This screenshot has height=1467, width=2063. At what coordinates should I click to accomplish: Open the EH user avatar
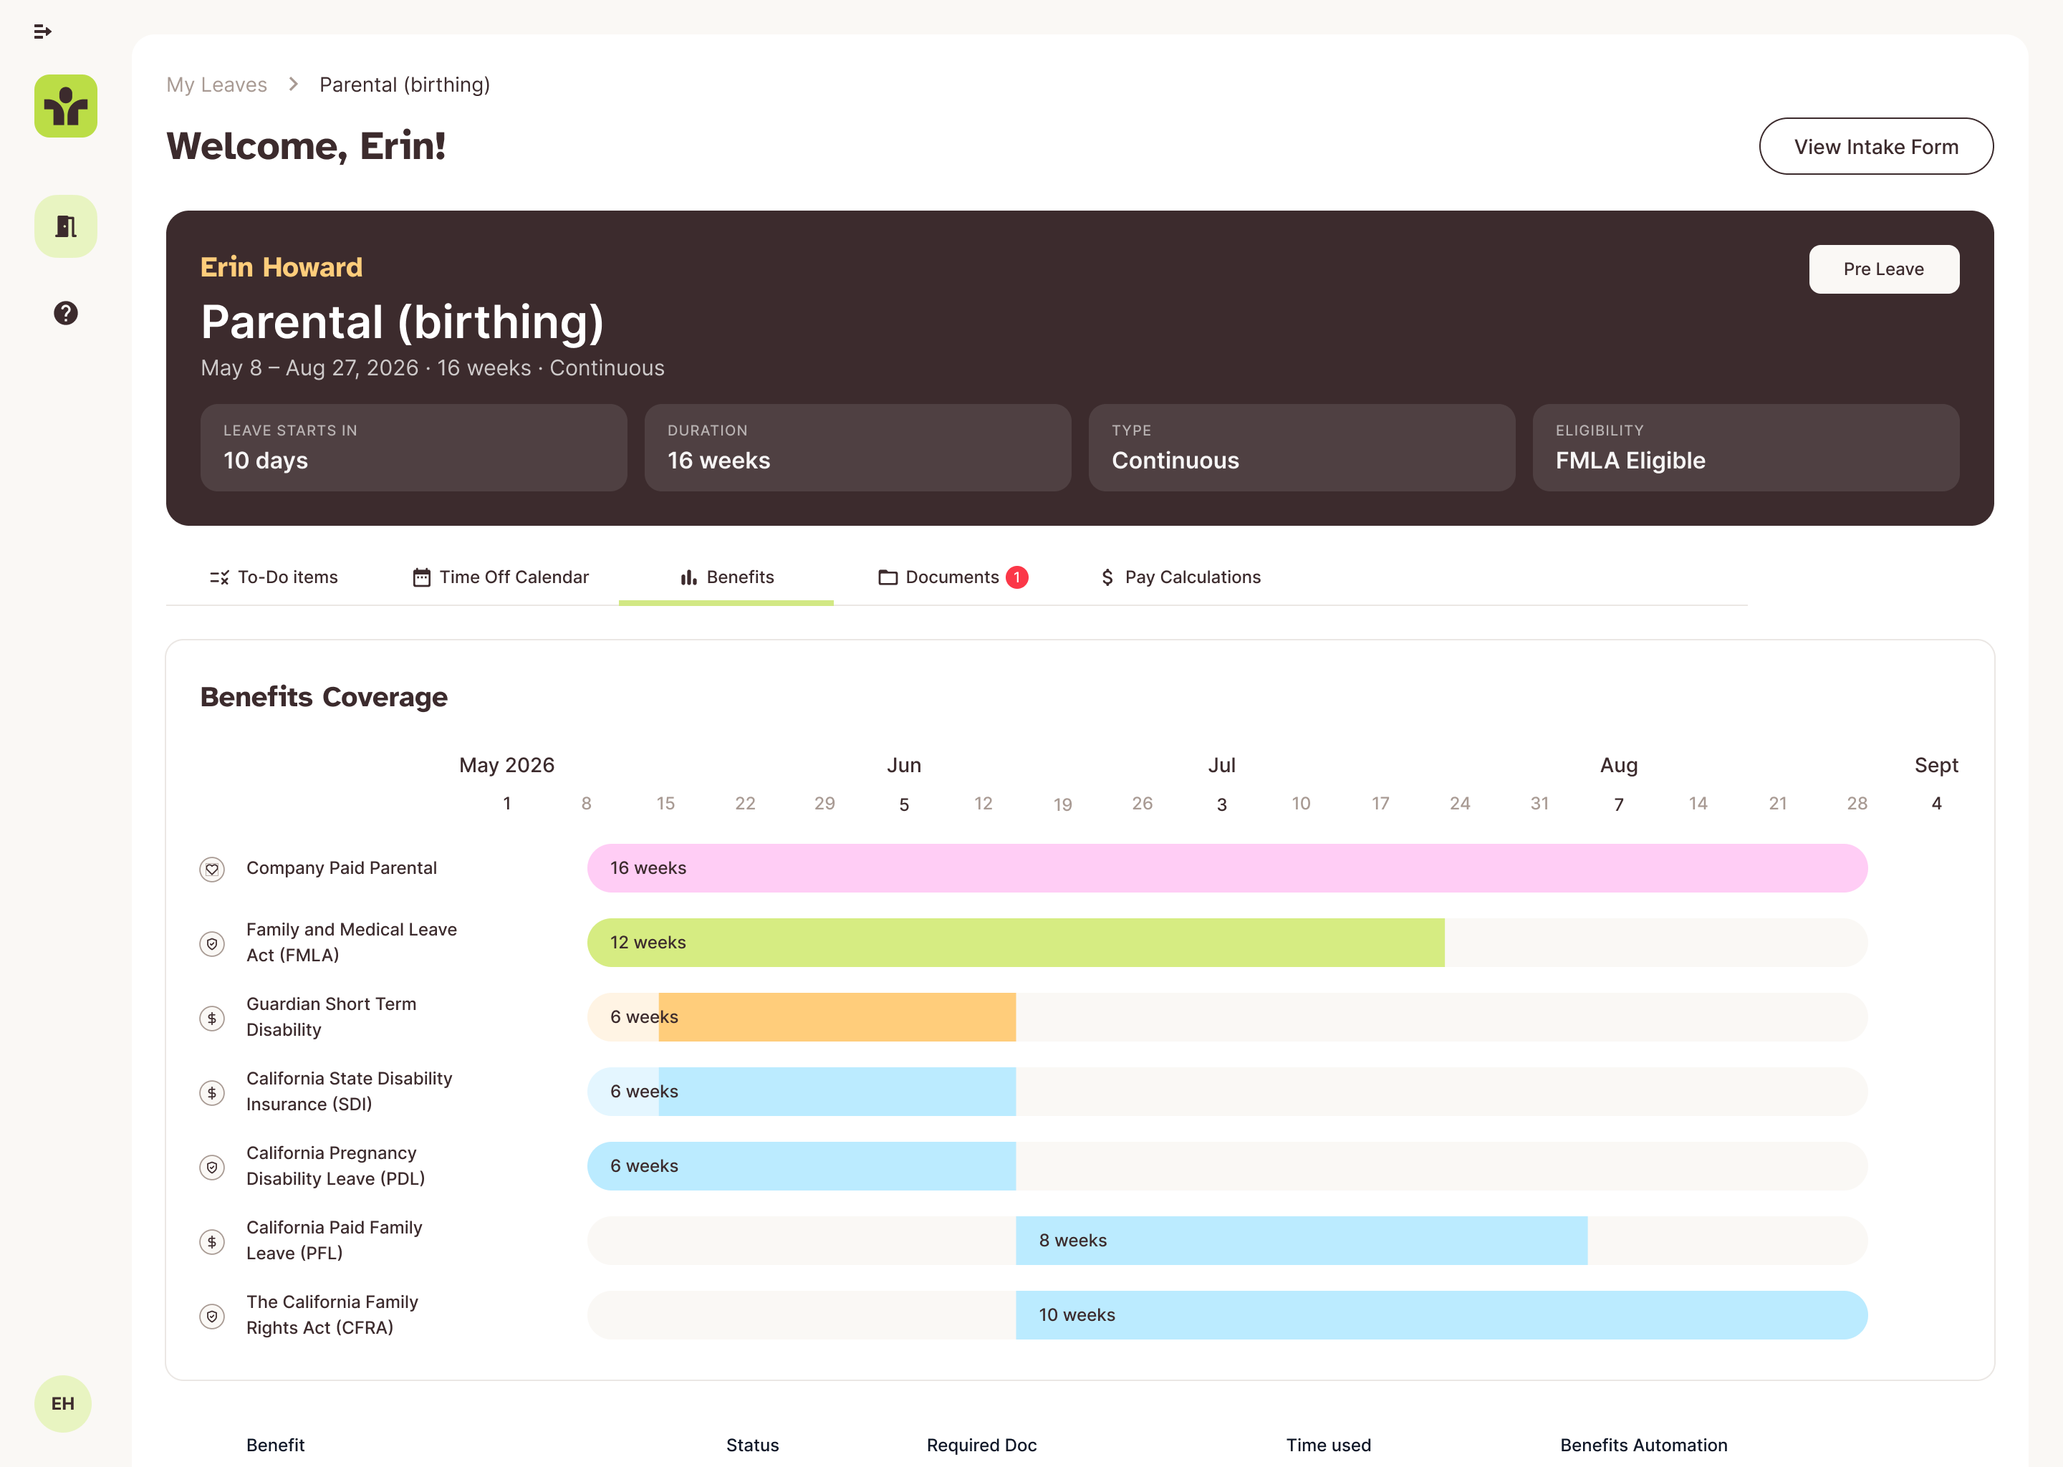(63, 1404)
